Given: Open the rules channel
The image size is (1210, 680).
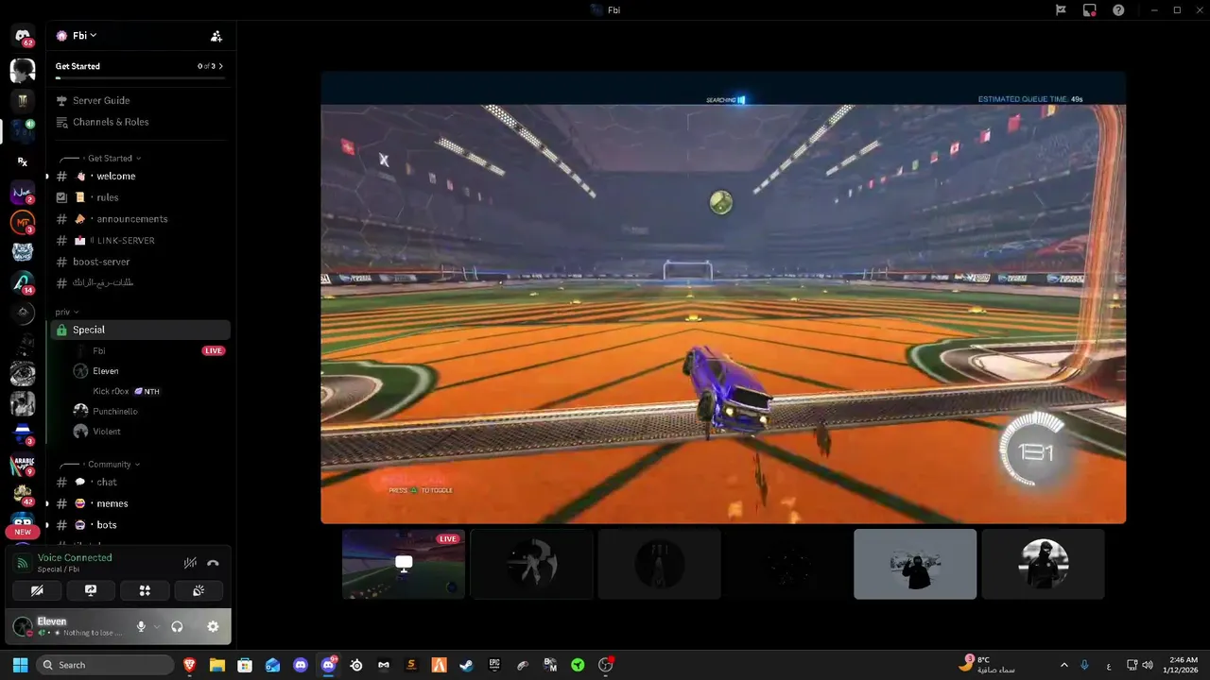Looking at the screenshot, I should [140, 197].
